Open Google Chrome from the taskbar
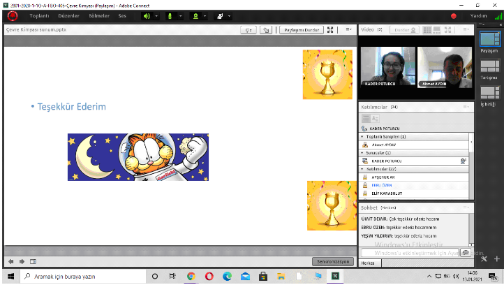Viewport: 504px width, 285px height. [191, 277]
